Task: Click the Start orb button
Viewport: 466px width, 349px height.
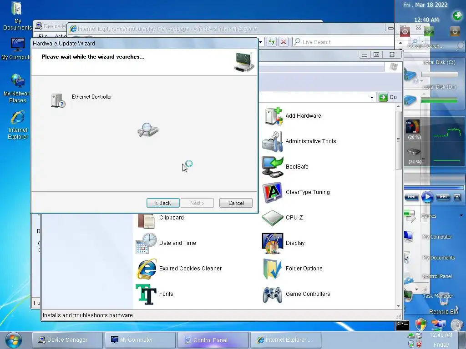Action: pos(13,340)
